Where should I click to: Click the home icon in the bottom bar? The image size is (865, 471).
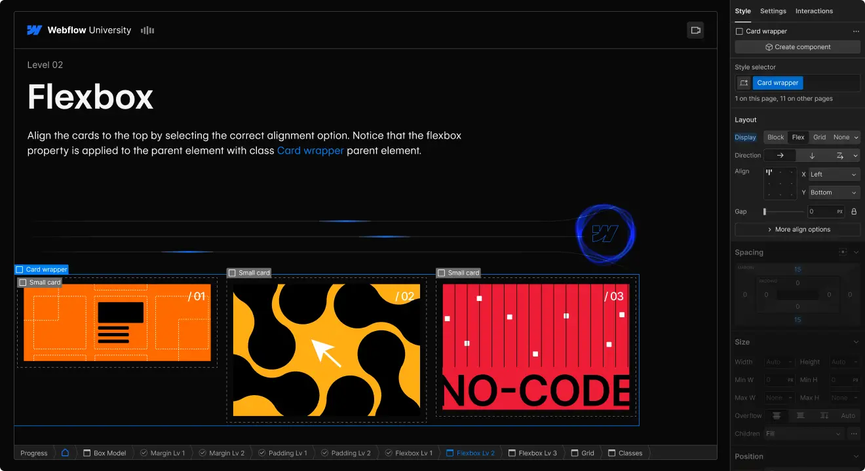coord(64,452)
